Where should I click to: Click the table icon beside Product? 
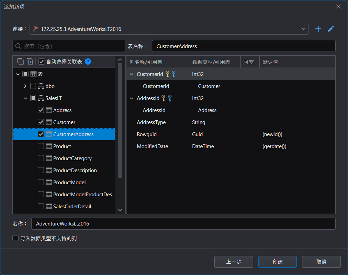pos(49,146)
